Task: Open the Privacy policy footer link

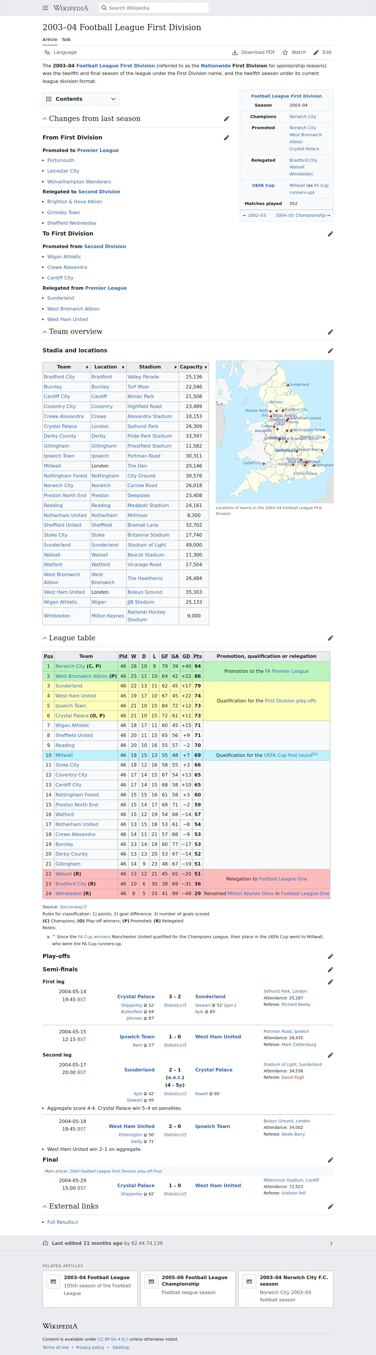Action: pyautogui.click(x=90, y=1347)
